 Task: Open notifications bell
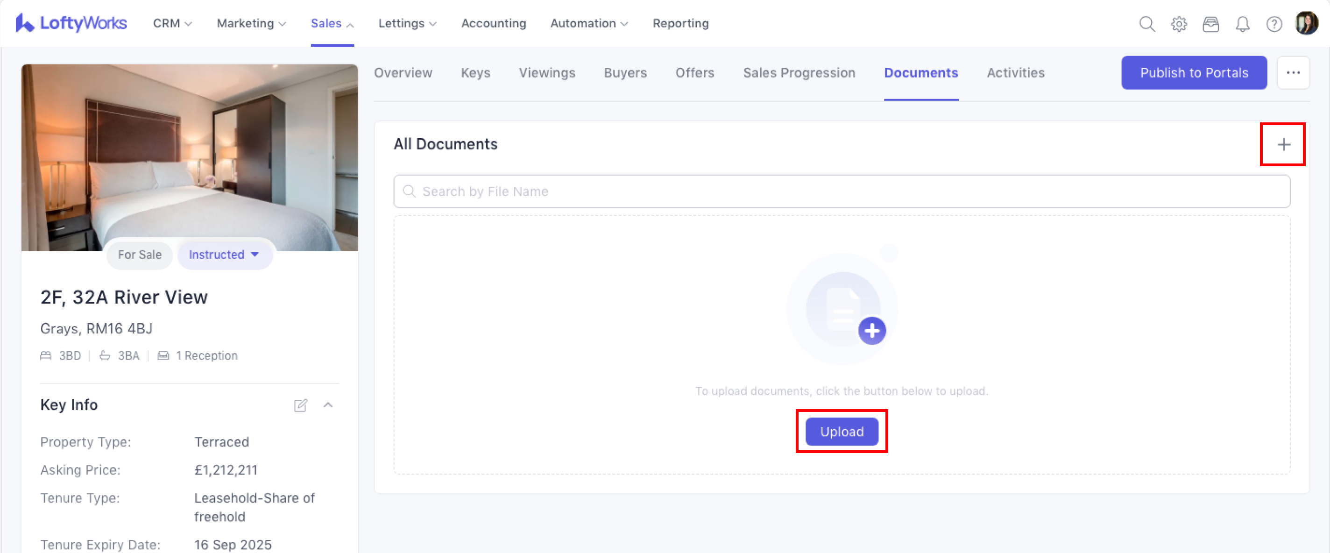[x=1242, y=24]
